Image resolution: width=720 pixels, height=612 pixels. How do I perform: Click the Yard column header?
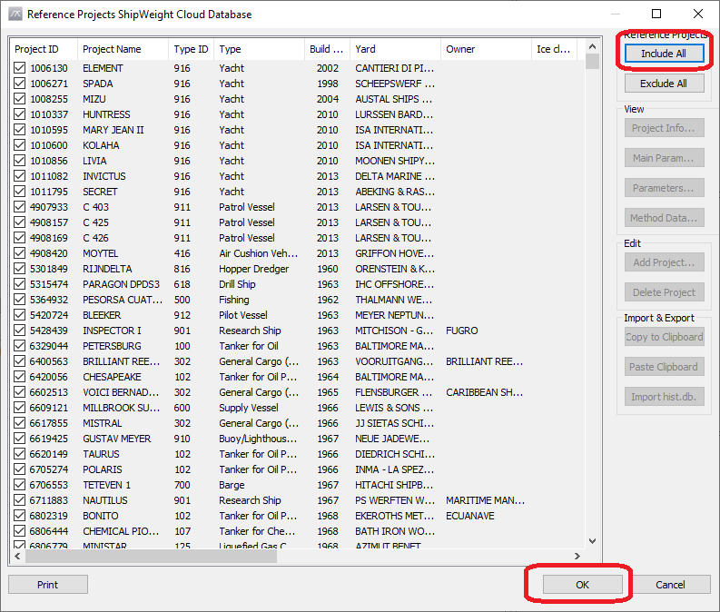pyautogui.click(x=395, y=49)
